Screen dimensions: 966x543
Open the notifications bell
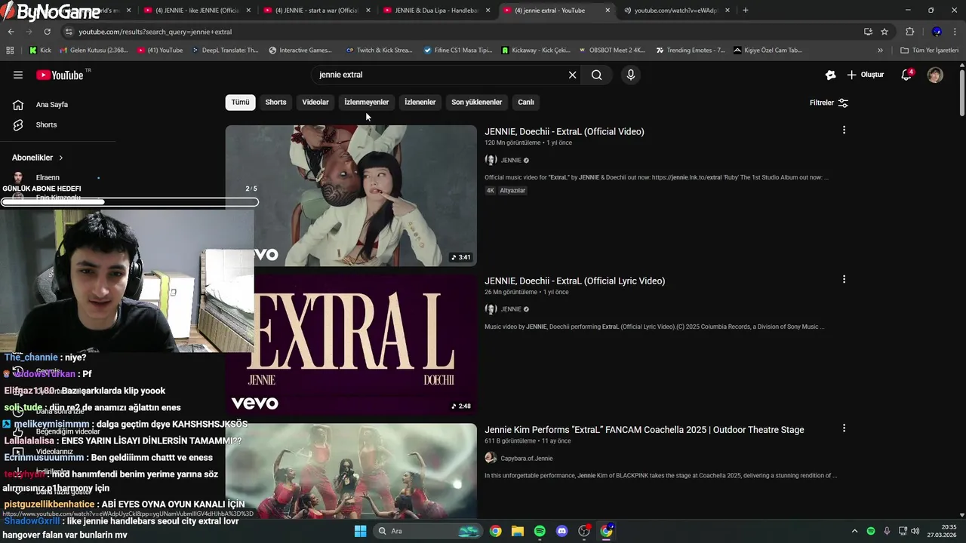coord(906,75)
